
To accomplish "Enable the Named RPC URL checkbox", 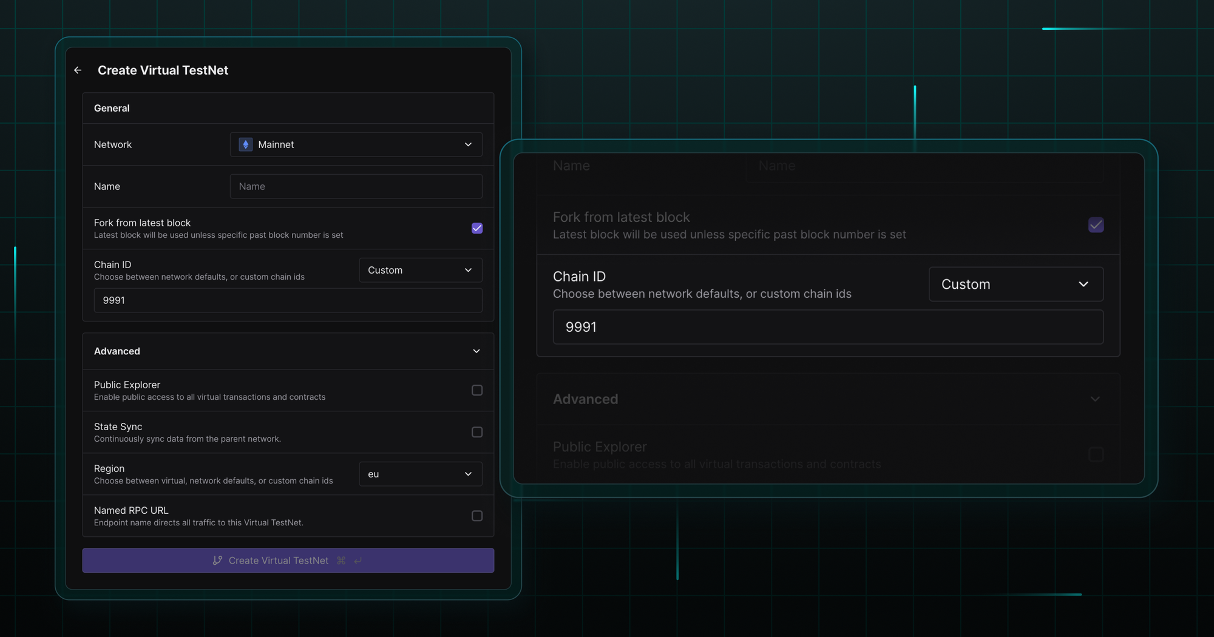I will (x=477, y=516).
